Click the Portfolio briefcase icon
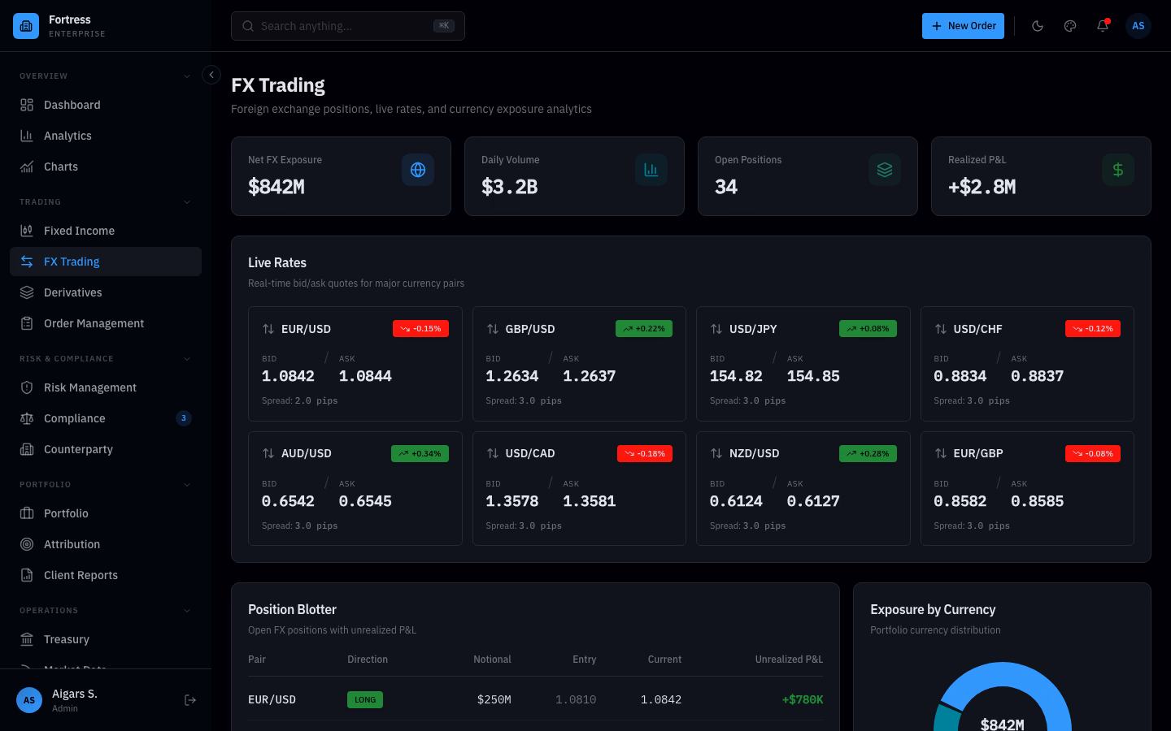 pos(27,513)
